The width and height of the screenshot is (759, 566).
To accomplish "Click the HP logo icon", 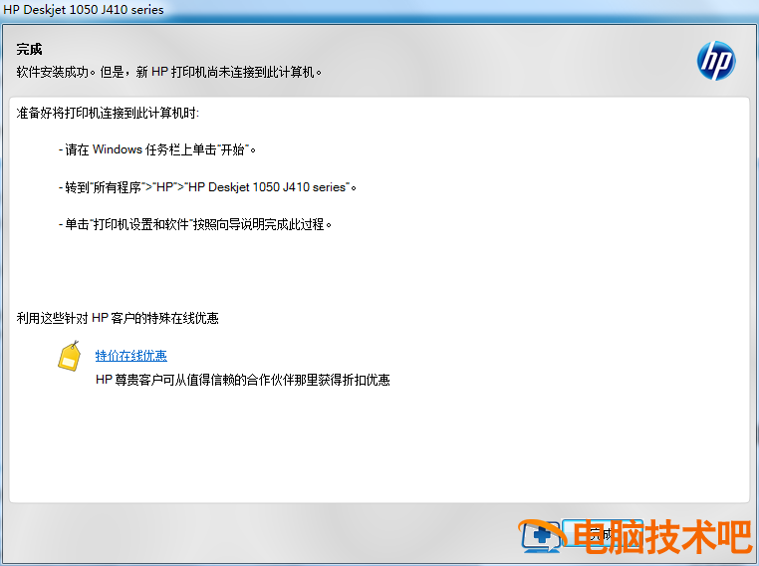I will click(716, 61).
